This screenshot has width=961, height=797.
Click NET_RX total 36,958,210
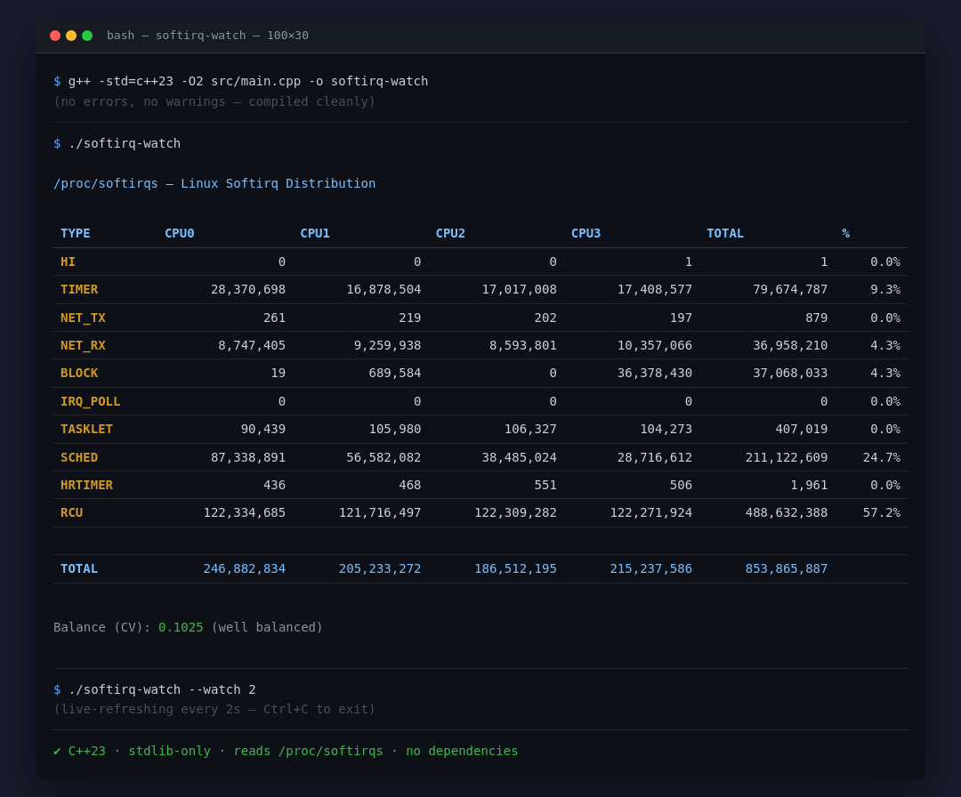[790, 345]
